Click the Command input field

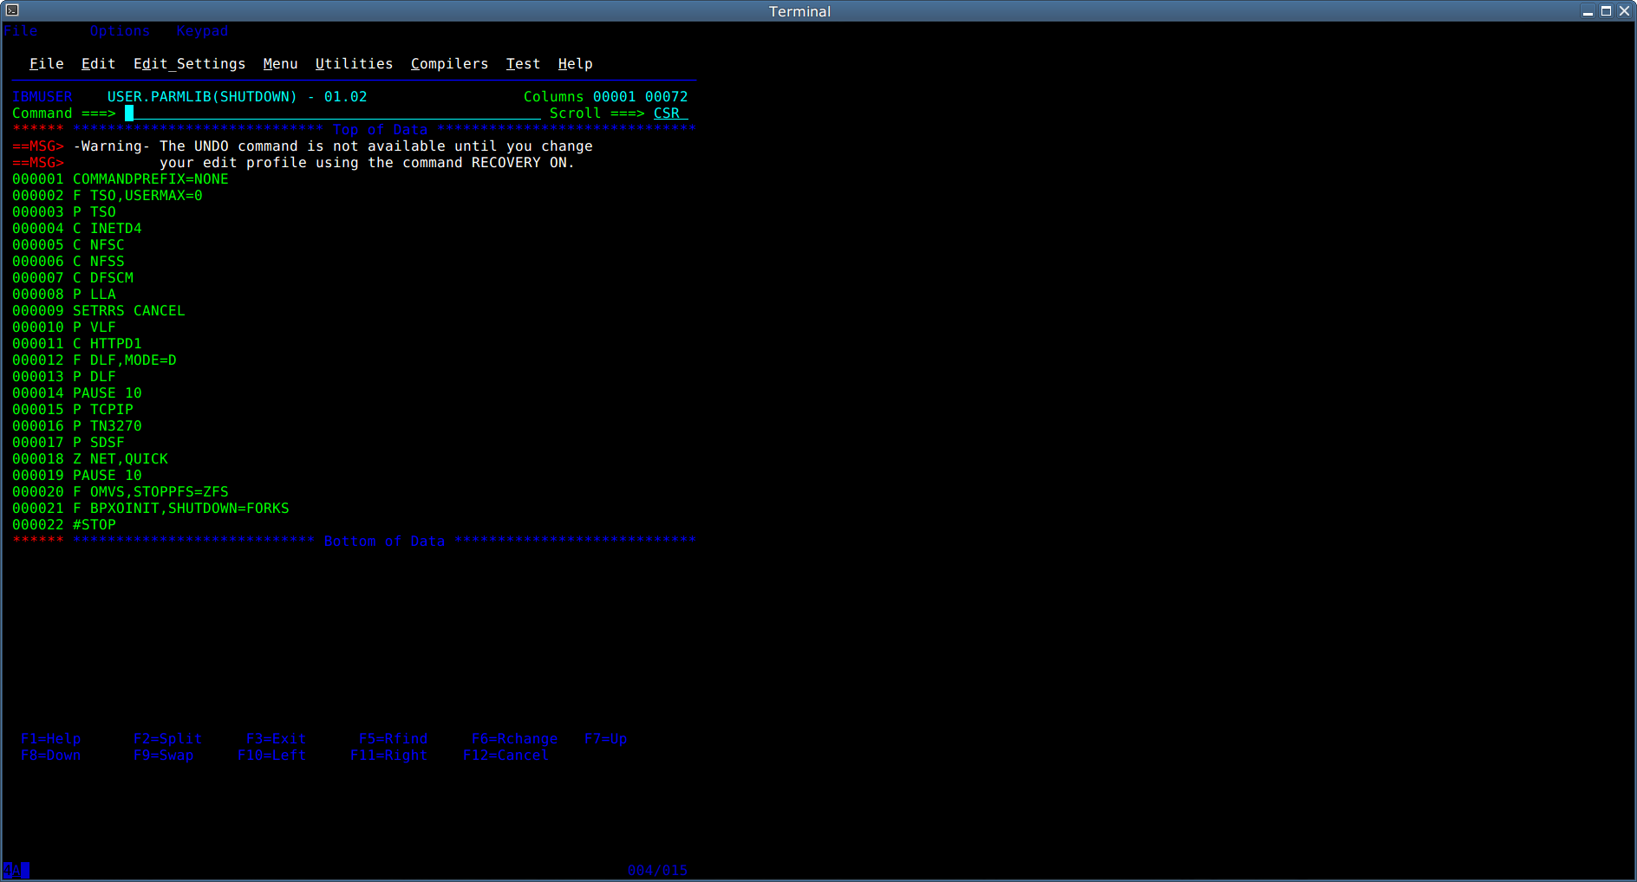pyautogui.click(x=333, y=113)
